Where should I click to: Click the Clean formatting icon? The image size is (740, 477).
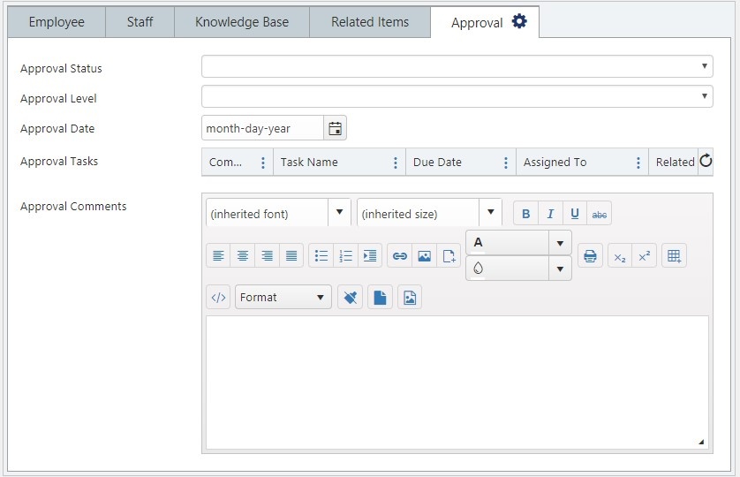click(x=351, y=297)
